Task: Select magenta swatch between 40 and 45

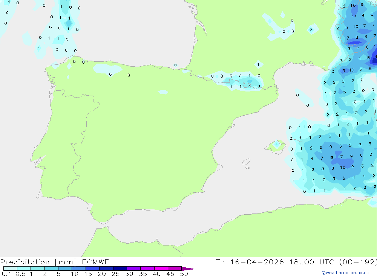Action: pyautogui.click(x=161, y=268)
